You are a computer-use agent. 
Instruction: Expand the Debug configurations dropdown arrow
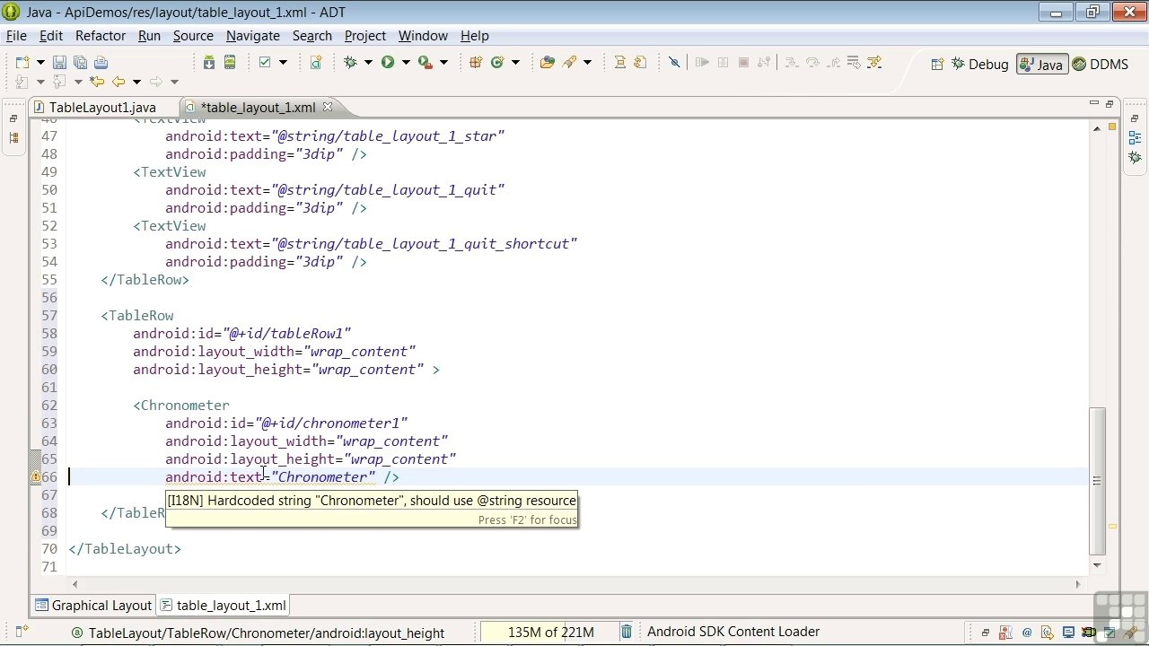coord(368,62)
